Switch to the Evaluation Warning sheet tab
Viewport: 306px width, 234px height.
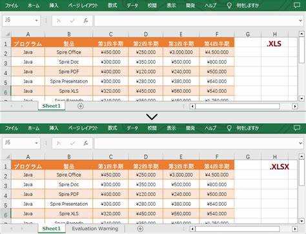point(95,229)
